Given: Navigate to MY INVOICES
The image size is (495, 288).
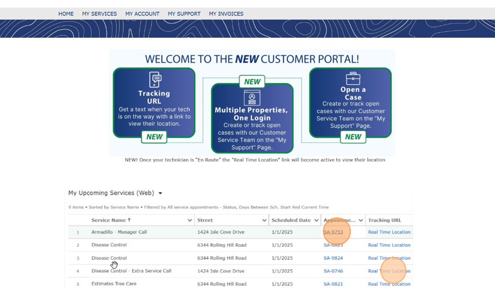Looking at the screenshot, I should (226, 14).
